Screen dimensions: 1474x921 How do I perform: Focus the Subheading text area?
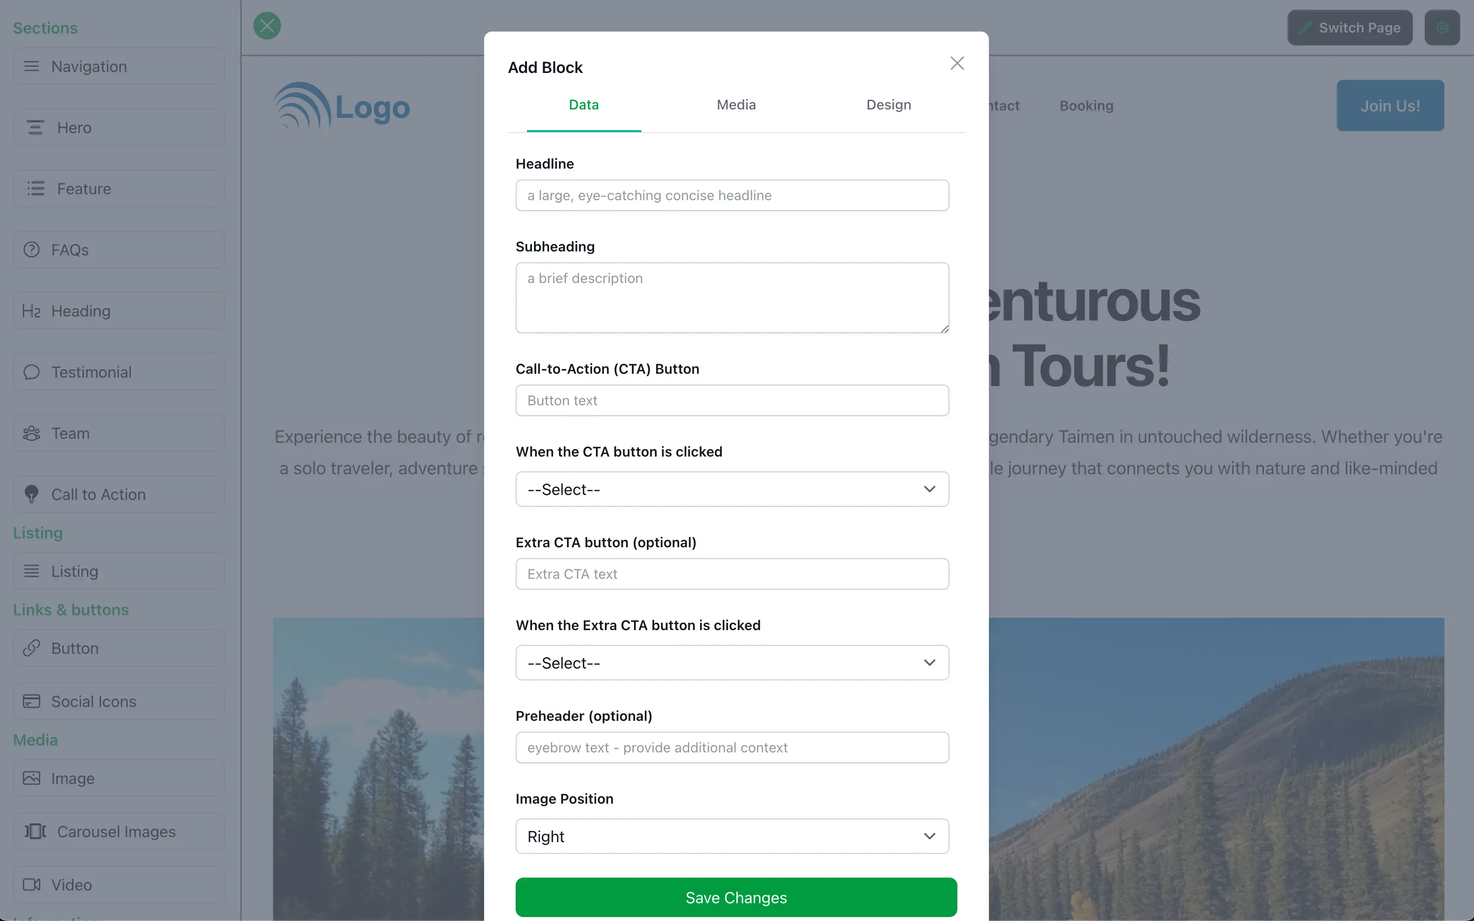(732, 297)
